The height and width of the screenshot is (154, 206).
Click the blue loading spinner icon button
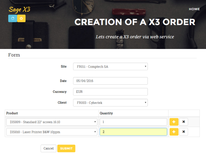(12, 18)
